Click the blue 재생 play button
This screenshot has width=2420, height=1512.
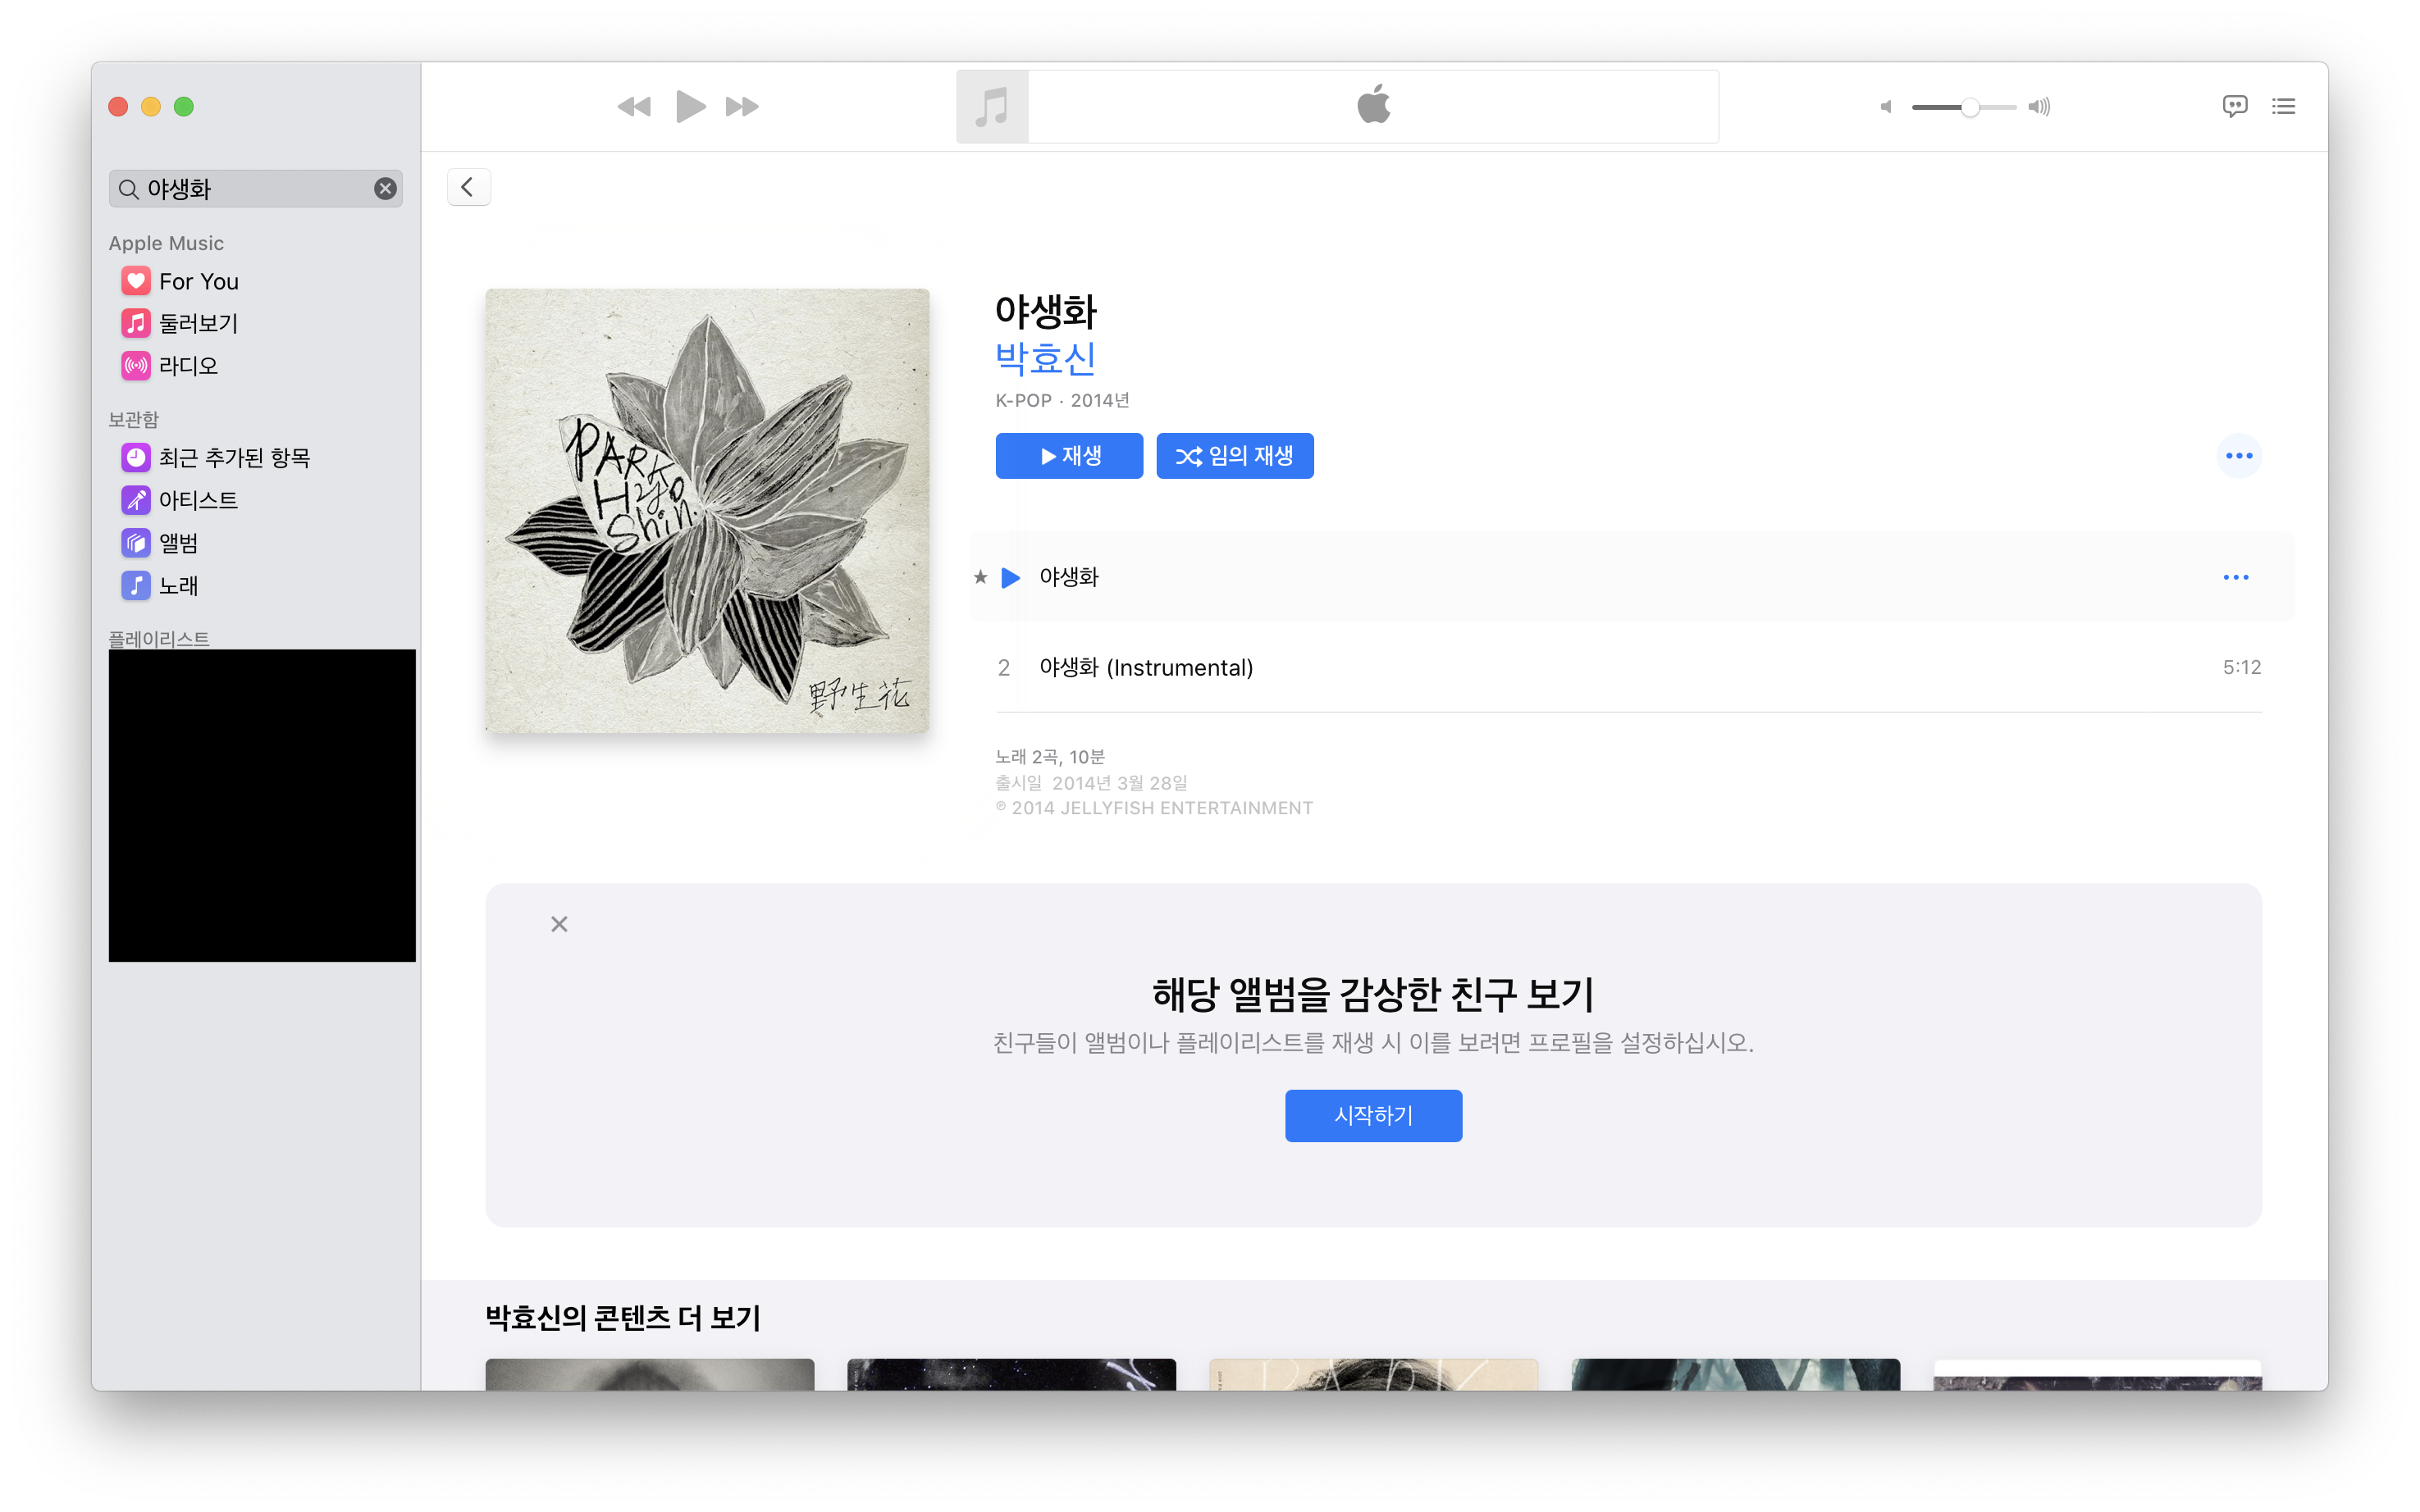(1068, 456)
